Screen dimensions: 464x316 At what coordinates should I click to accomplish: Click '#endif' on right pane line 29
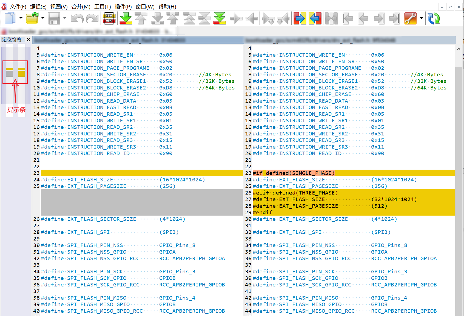tap(263, 212)
